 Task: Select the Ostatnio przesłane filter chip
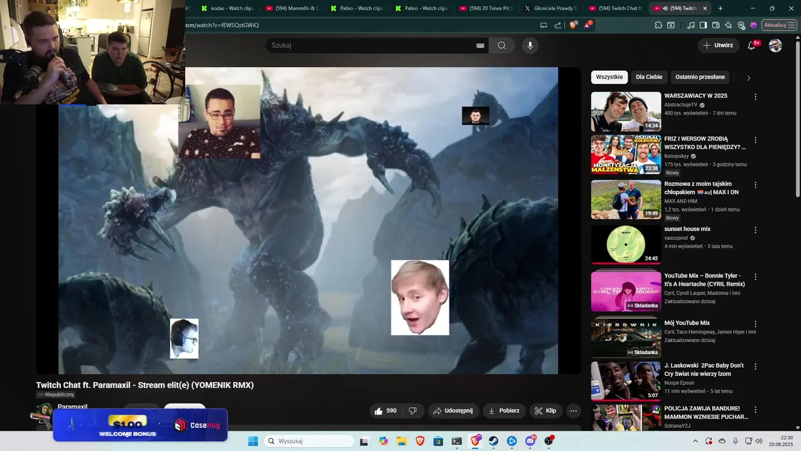click(700, 77)
